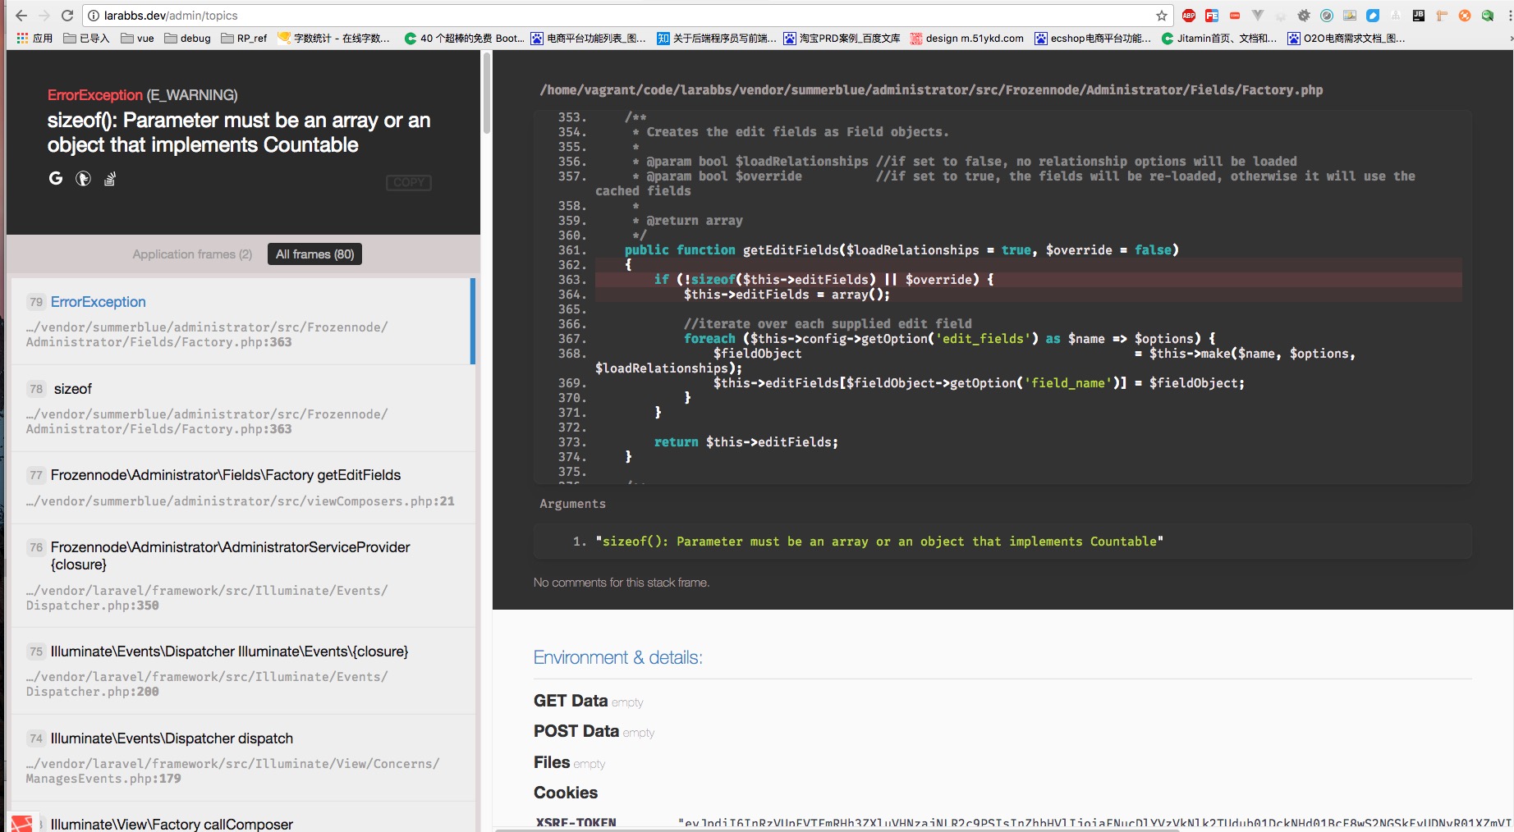The height and width of the screenshot is (832, 1514).
Task: Open the JetBrains JB extension
Action: pos(1419,16)
